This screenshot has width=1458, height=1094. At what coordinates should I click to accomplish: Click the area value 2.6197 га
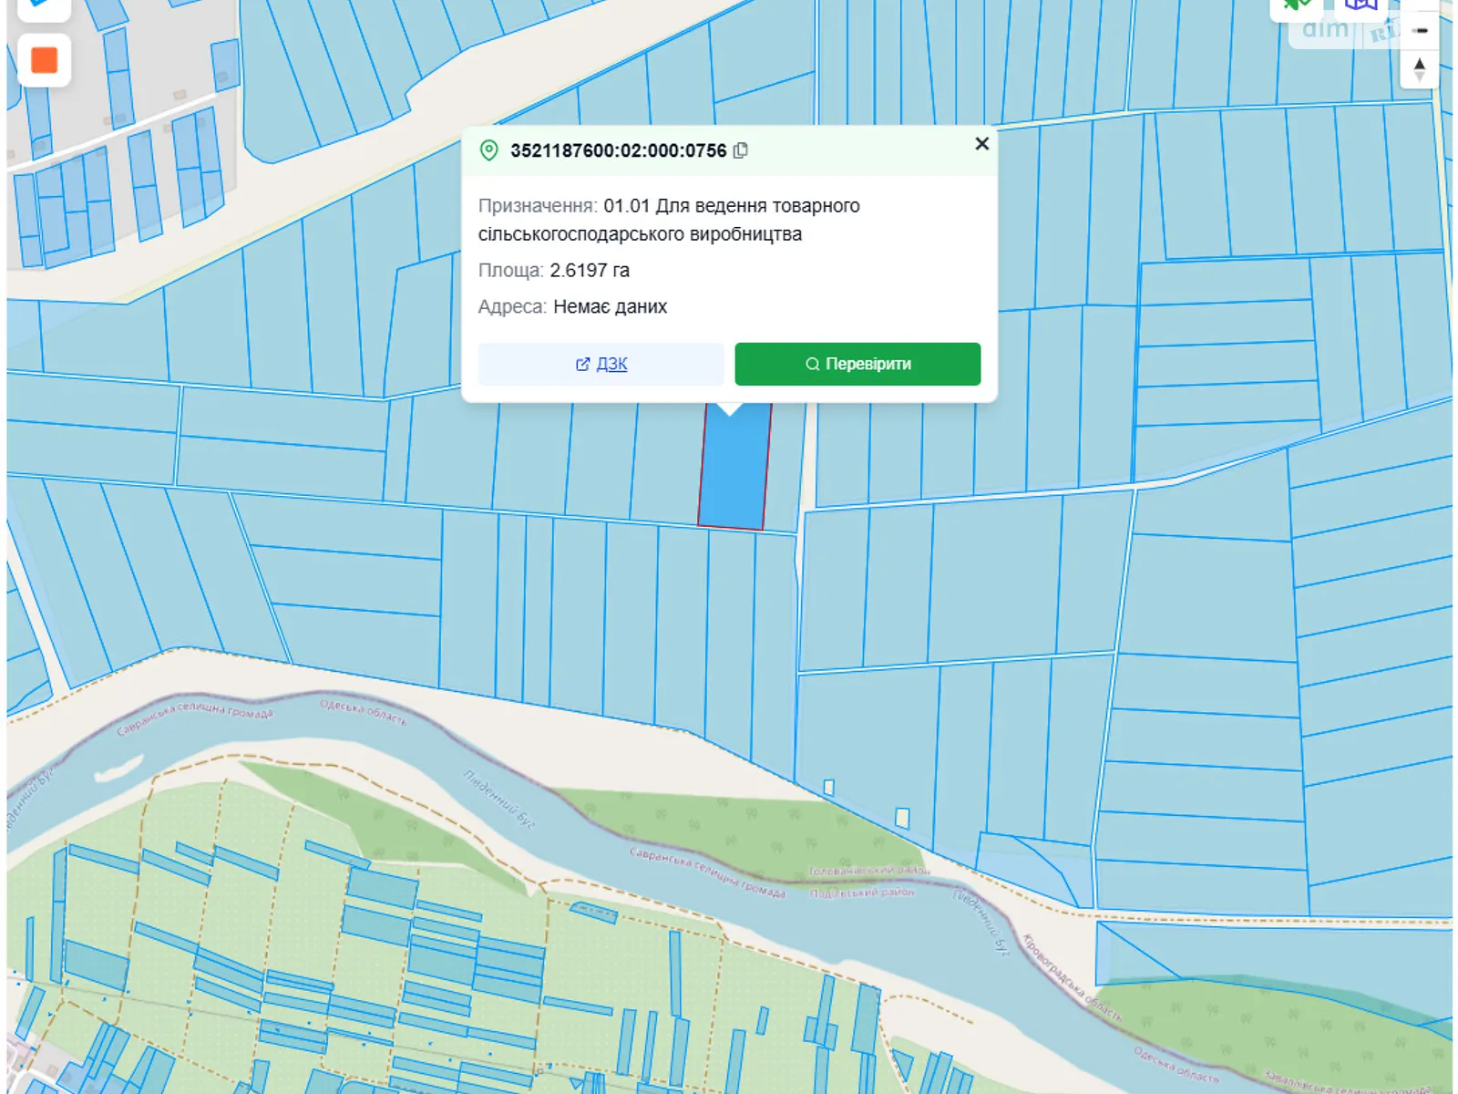coord(590,271)
